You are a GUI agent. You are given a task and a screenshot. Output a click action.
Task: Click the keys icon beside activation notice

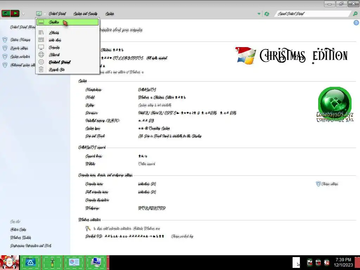pos(88,228)
